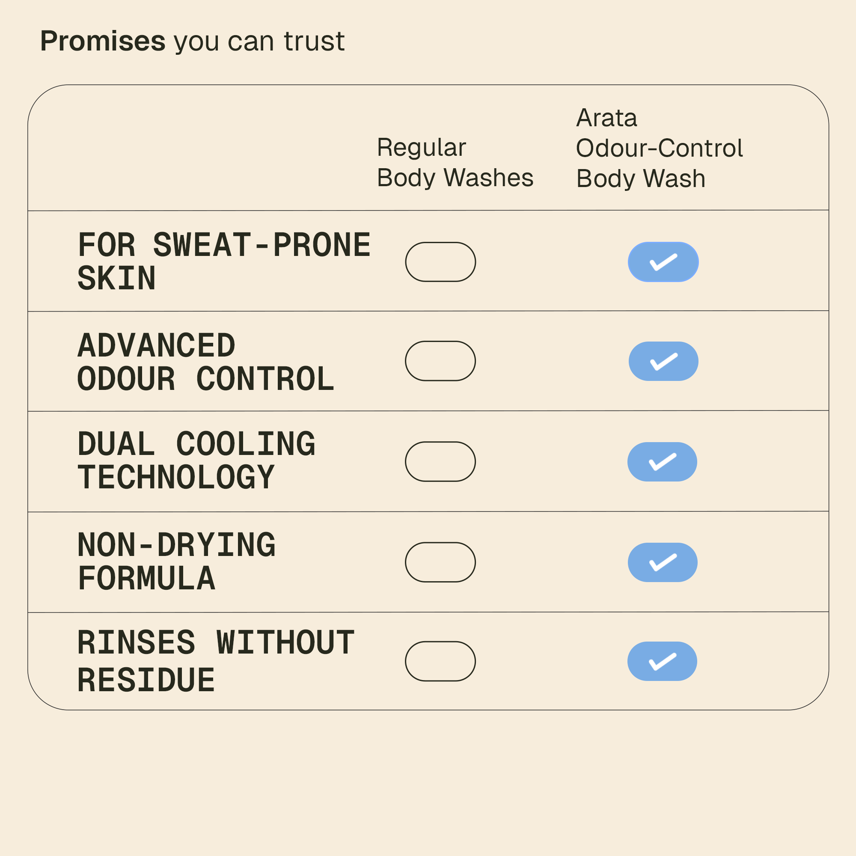The image size is (856, 856).
Task: Click the Odour-Control header line
Action: click(659, 148)
